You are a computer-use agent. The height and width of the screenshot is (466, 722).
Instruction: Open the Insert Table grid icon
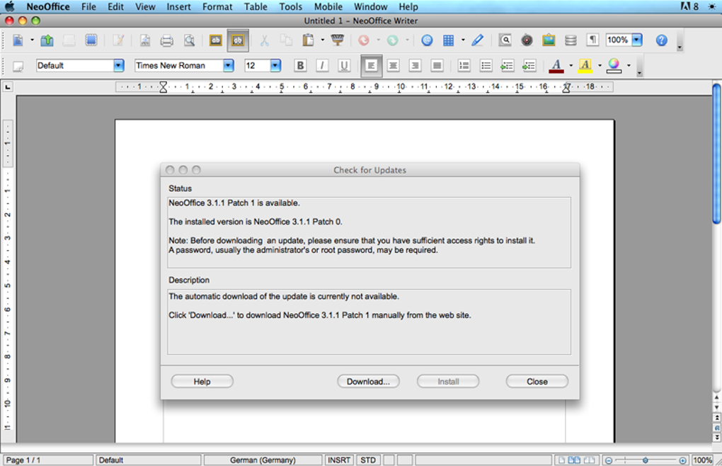click(x=449, y=40)
